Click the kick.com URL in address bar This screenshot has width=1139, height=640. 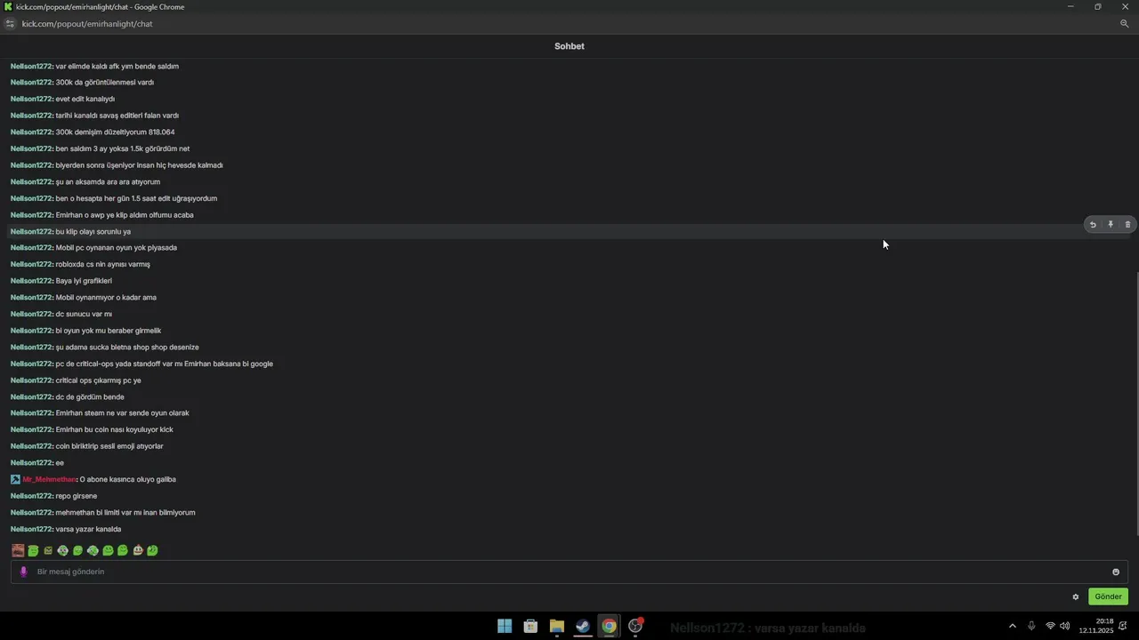pos(87,24)
